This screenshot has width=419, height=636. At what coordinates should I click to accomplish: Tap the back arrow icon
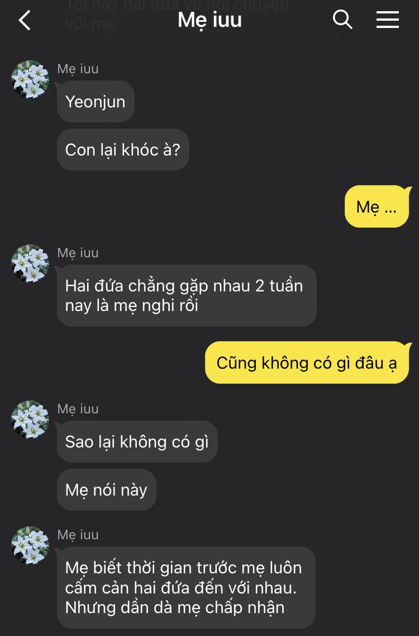25,20
